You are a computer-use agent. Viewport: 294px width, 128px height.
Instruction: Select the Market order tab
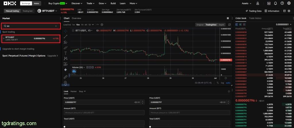coord(73,91)
